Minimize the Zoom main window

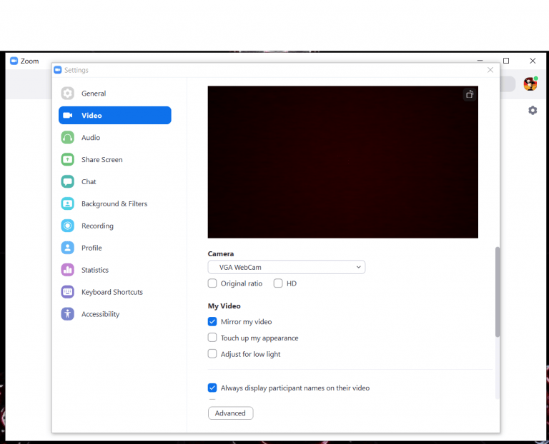coord(480,61)
